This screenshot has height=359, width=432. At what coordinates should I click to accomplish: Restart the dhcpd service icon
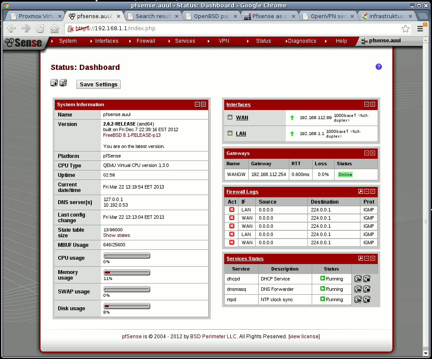coord(358,279)
